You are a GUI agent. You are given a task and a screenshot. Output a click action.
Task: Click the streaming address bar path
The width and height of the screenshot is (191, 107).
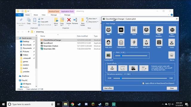[40, 32]
